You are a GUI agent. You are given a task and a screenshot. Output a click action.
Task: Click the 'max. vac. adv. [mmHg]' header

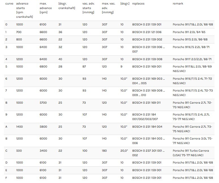pyautogui.click(x=109, y=8)
